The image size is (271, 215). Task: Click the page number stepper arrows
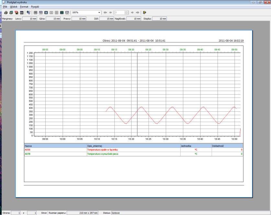pos(126,13)
